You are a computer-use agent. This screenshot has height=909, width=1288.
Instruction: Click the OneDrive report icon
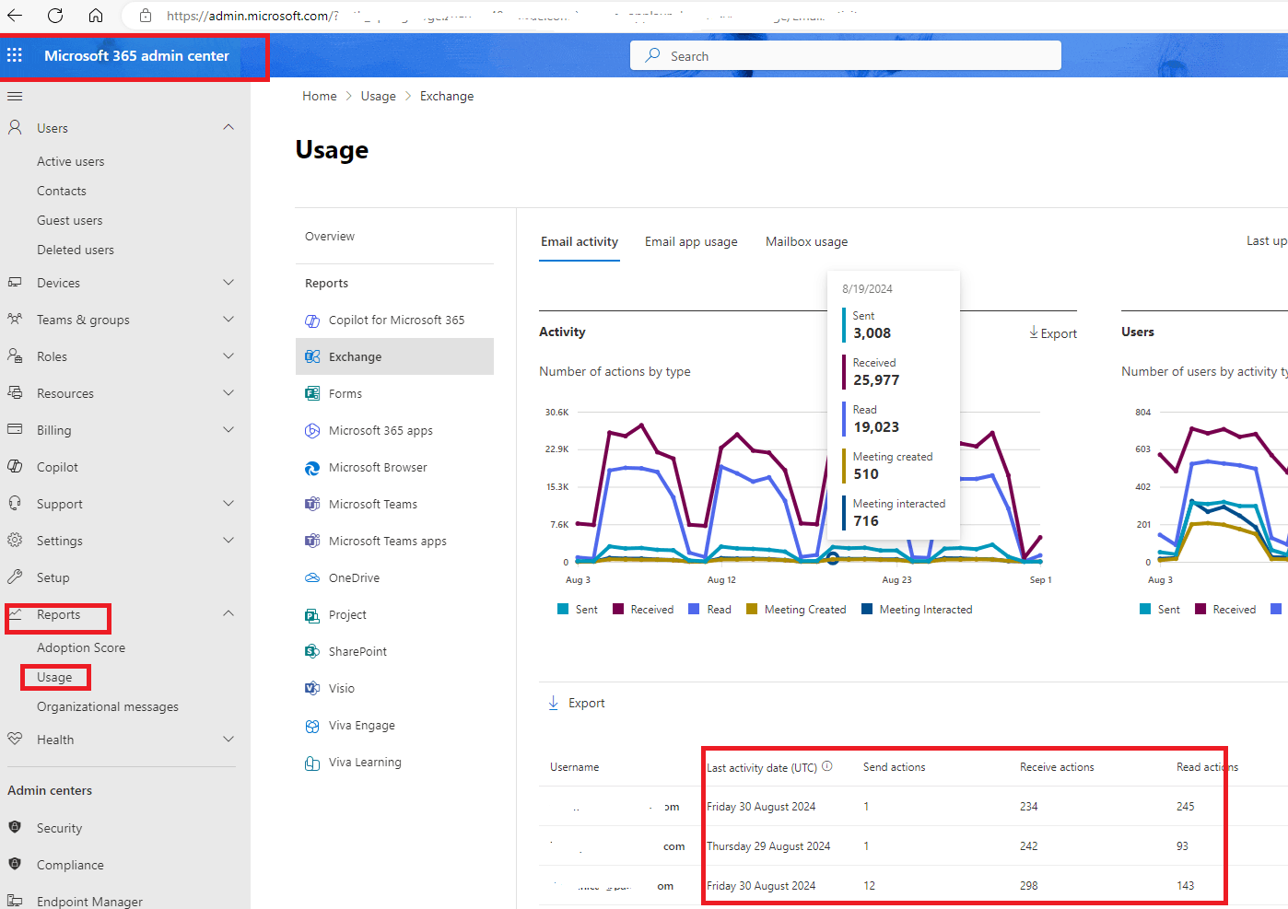pyautogui.click(x=312, y=578)
